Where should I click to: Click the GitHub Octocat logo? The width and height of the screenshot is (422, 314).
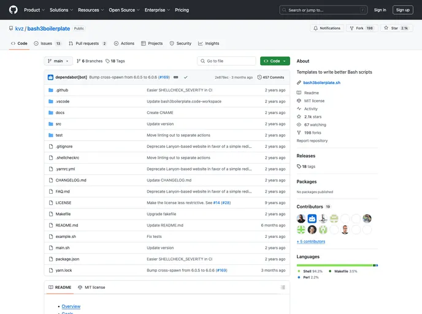13,10
